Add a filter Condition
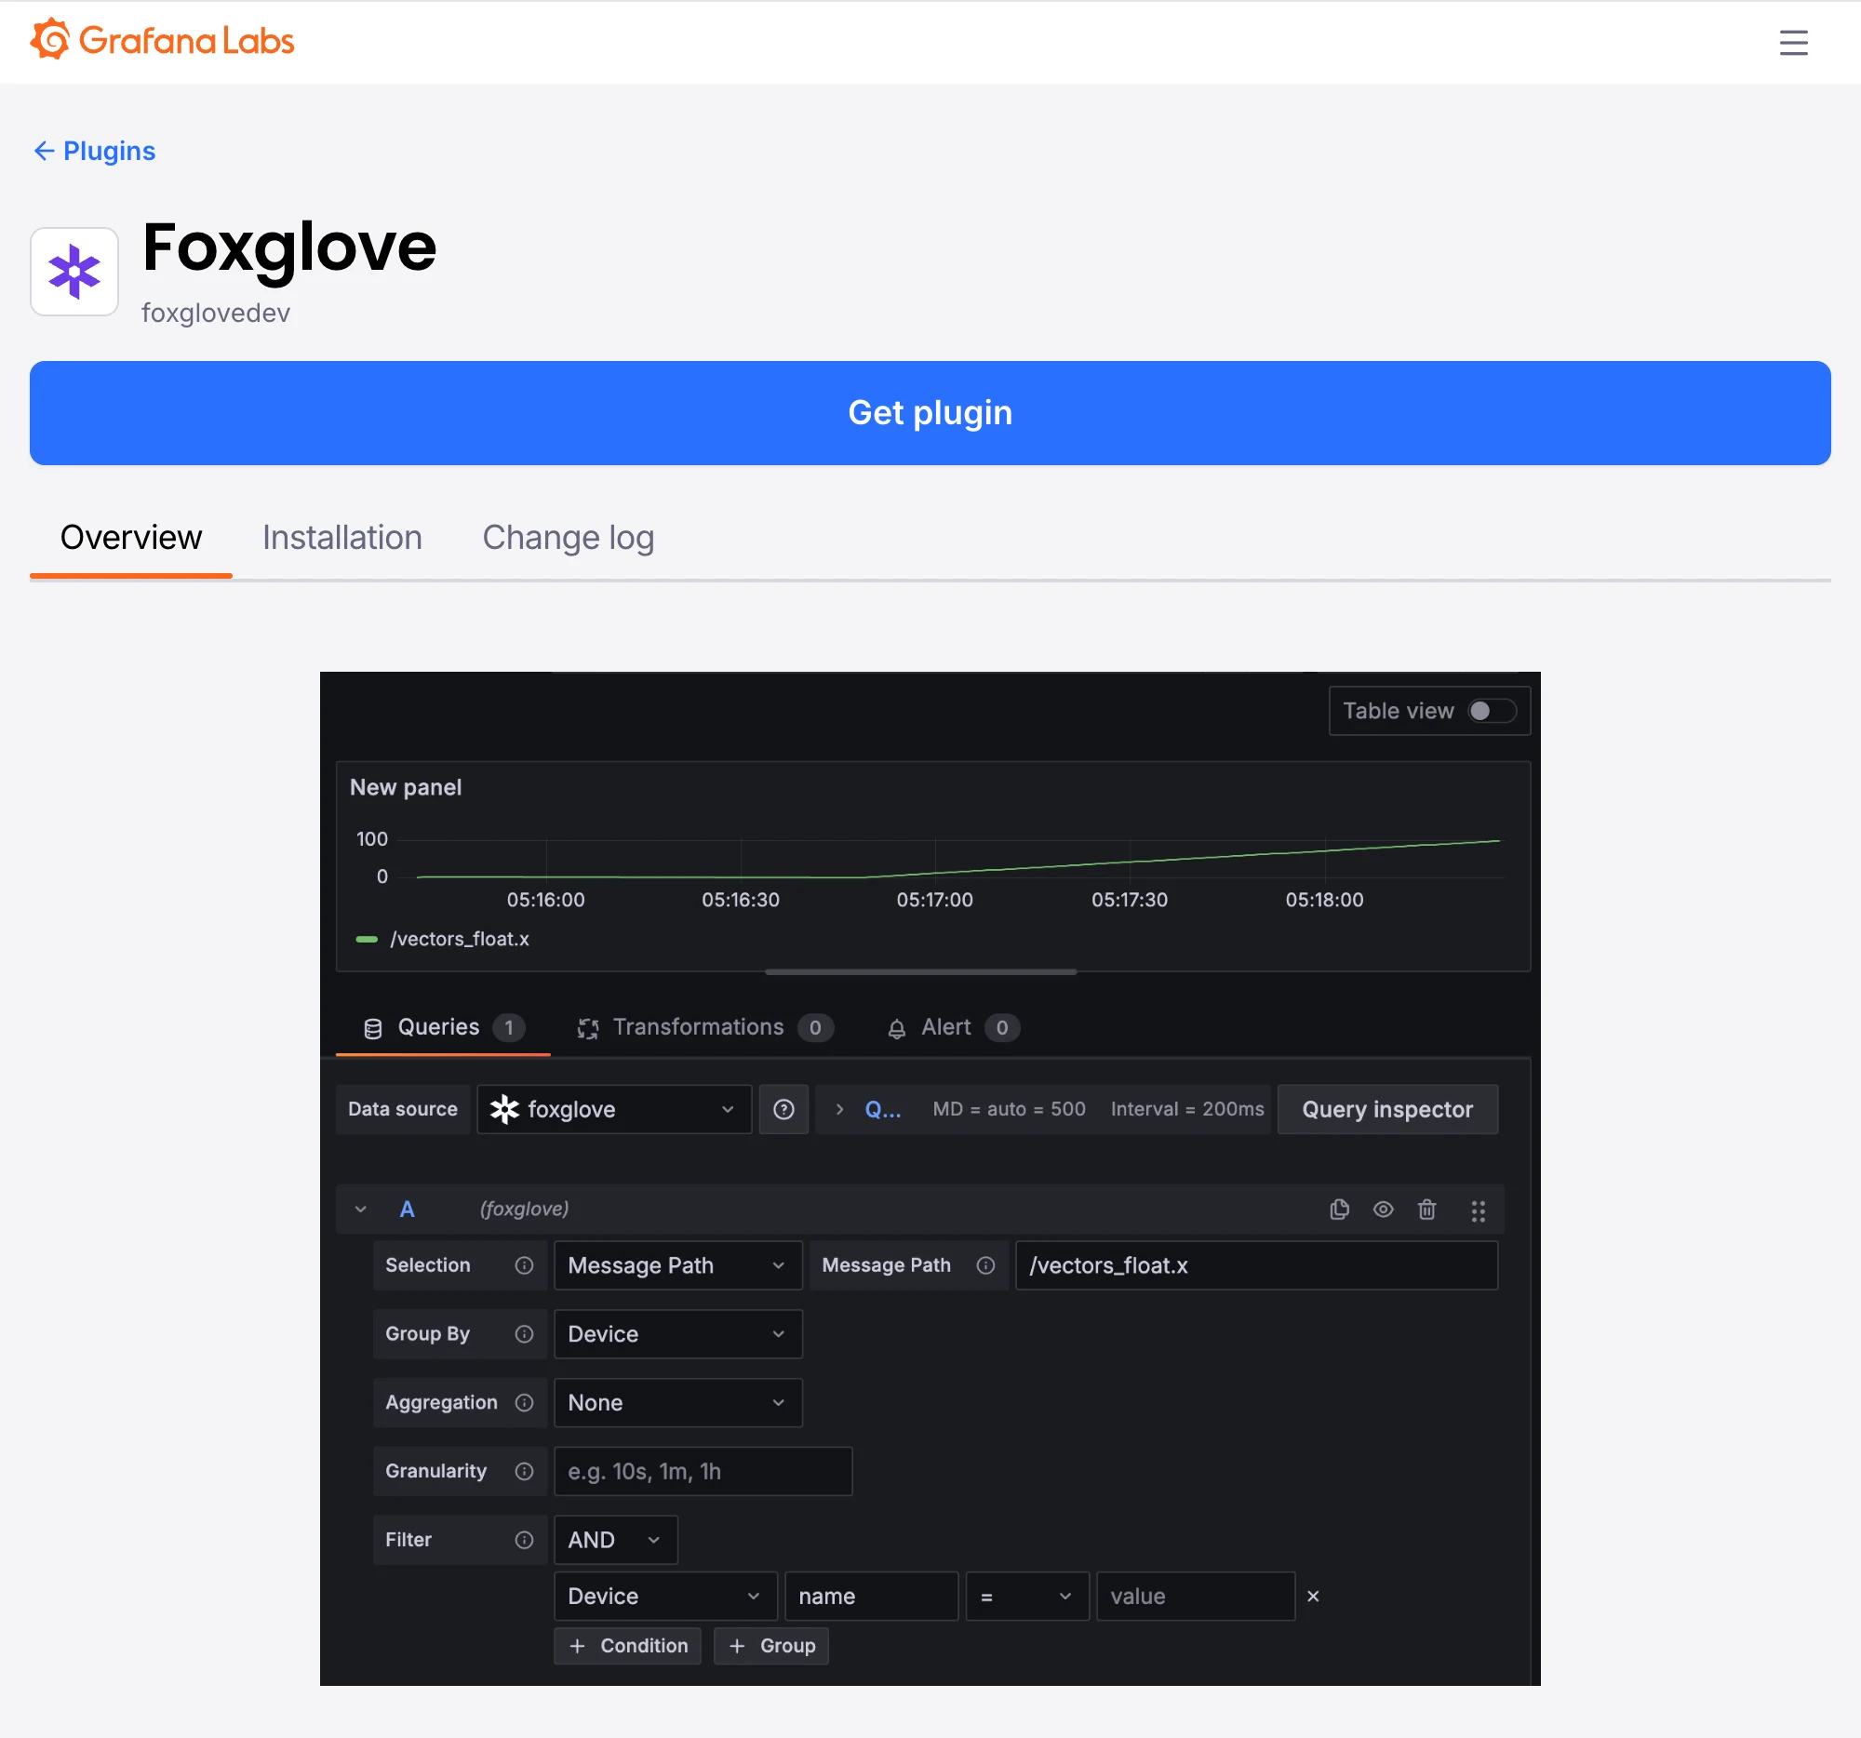Screen dimensions: 1861x1738 pyautogui.click(x=627, y=1645)
